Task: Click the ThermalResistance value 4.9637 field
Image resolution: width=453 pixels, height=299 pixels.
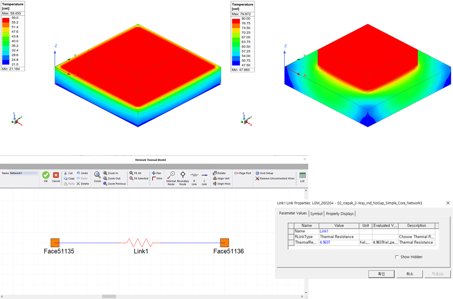Action: pos(339,242)
